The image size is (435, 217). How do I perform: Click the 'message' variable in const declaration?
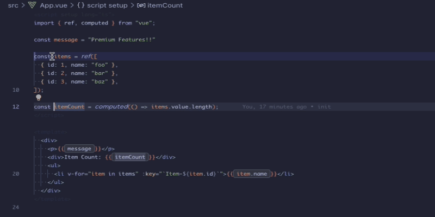66,40
